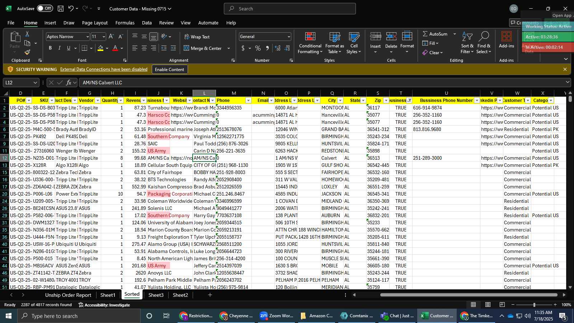The width and height of the screenshot is (574, 323).
Task: Click Increase Decimal icon
Action: point(278,48)
